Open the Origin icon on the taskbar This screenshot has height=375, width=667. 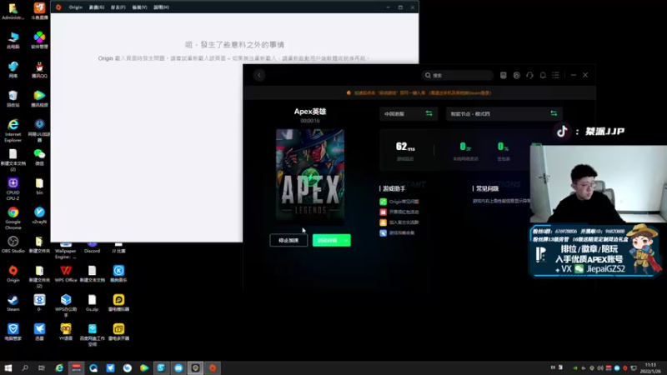tap(213, 368)
